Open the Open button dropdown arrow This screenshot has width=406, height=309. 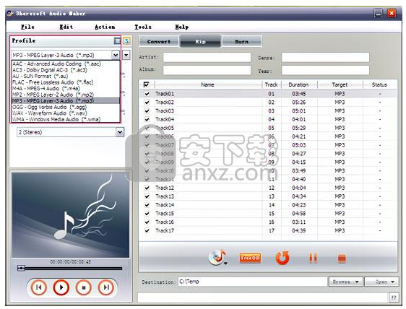393,282
